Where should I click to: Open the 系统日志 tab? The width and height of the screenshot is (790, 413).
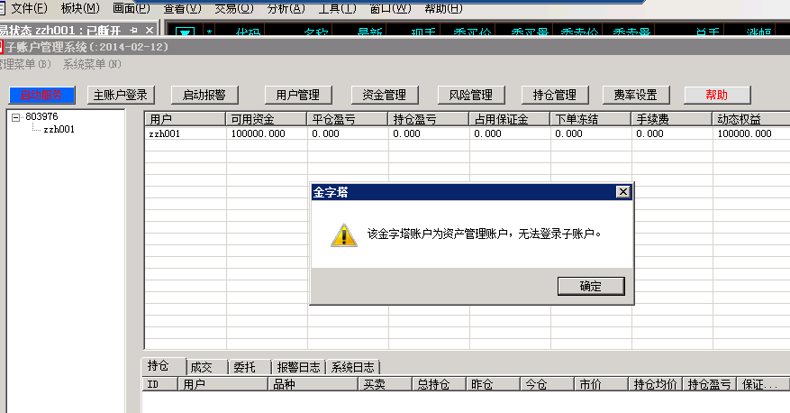353,367
